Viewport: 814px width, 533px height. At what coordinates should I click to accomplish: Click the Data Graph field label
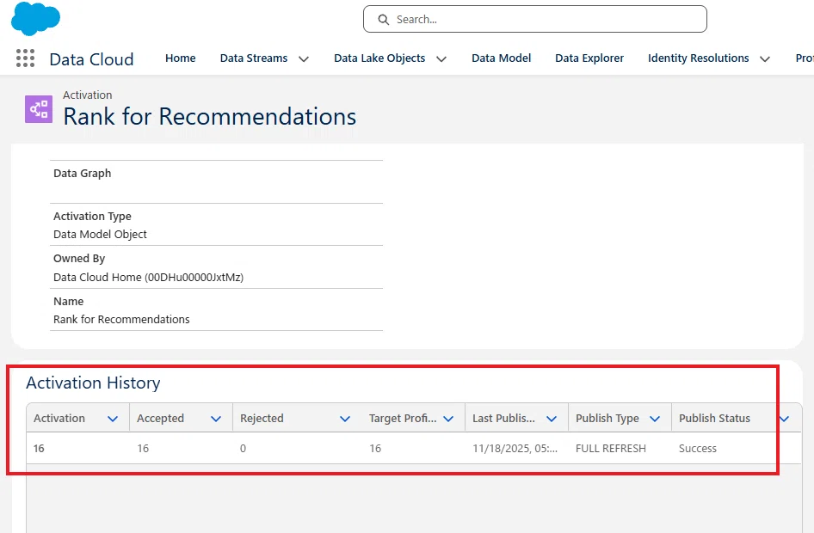tap(82, 173)
